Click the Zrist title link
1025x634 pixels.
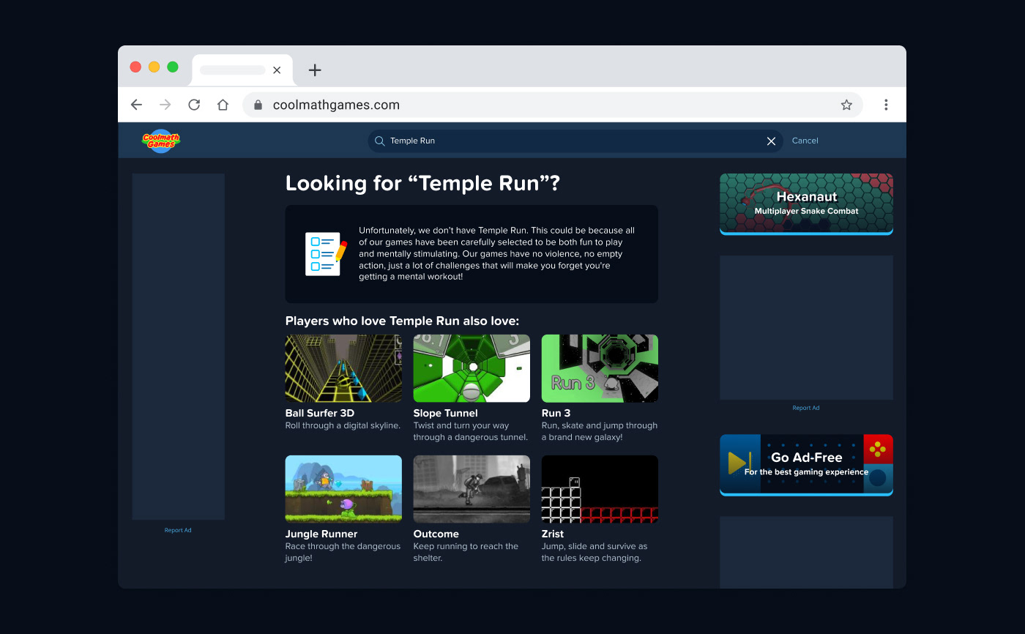553,534
